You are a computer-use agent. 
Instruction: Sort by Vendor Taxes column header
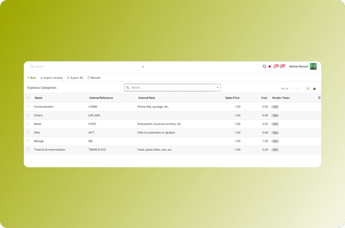[x=281, y=98]
